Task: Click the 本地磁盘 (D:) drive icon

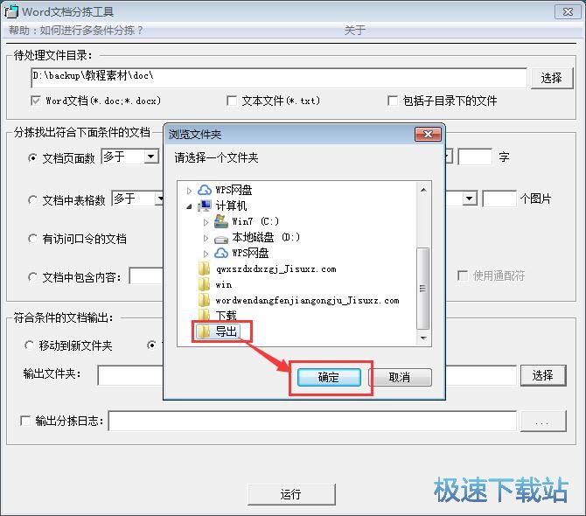Action: click(x=221, y=239)
